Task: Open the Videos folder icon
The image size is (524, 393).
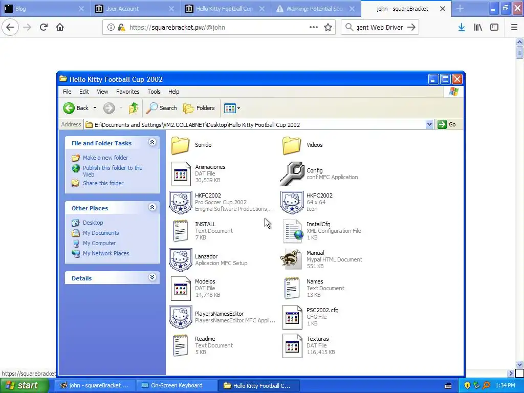Action: [292, 145]
